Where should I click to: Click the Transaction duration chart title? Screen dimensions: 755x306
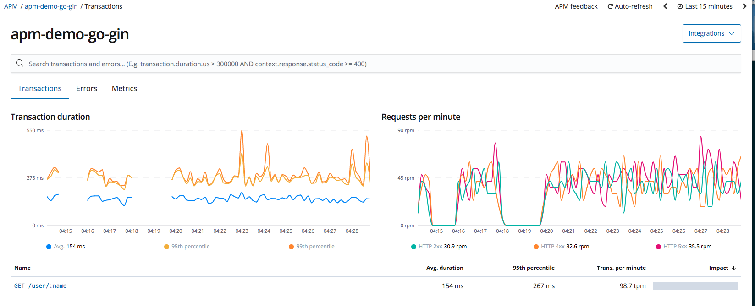coord(50,117)
